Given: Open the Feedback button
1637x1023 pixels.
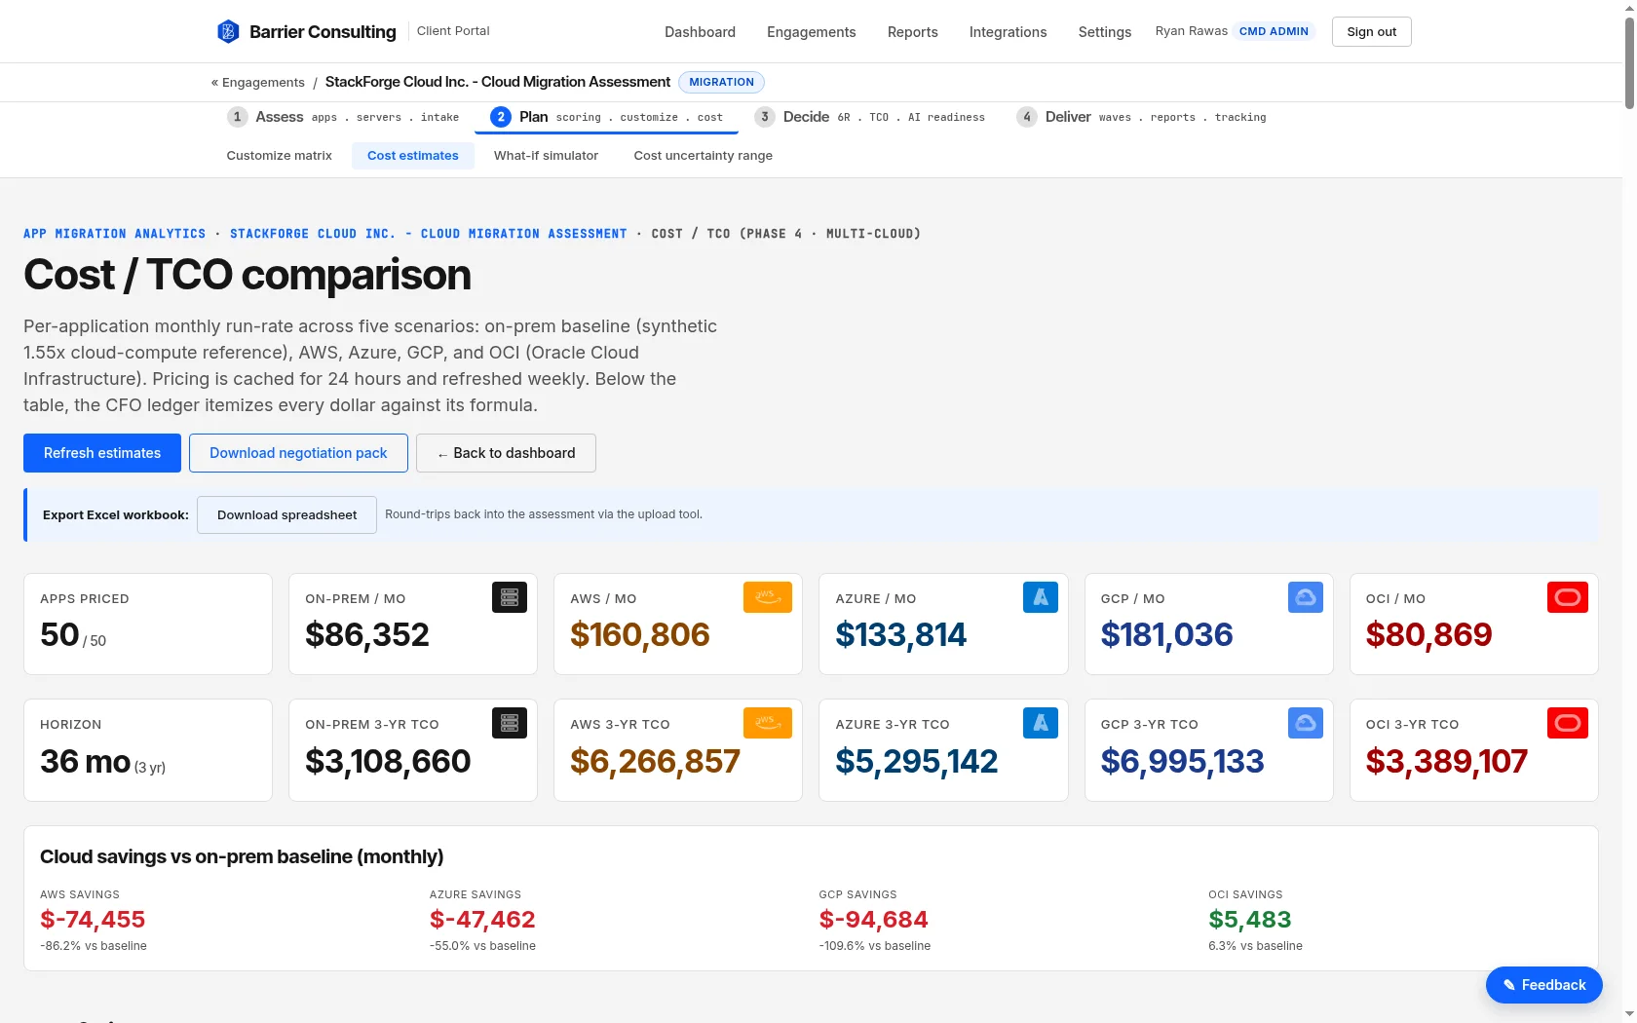Looking at the screenshot, I should tap(1543, 985).
